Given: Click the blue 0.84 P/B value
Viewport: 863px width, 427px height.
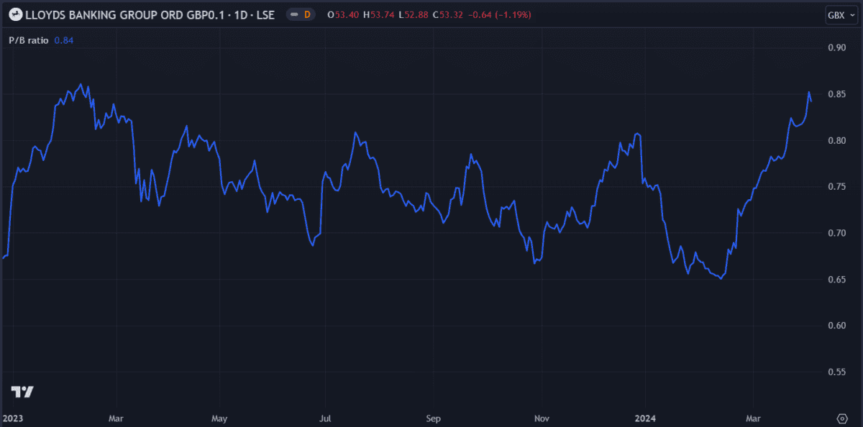Looking at the screenshot, I should 64,40.
